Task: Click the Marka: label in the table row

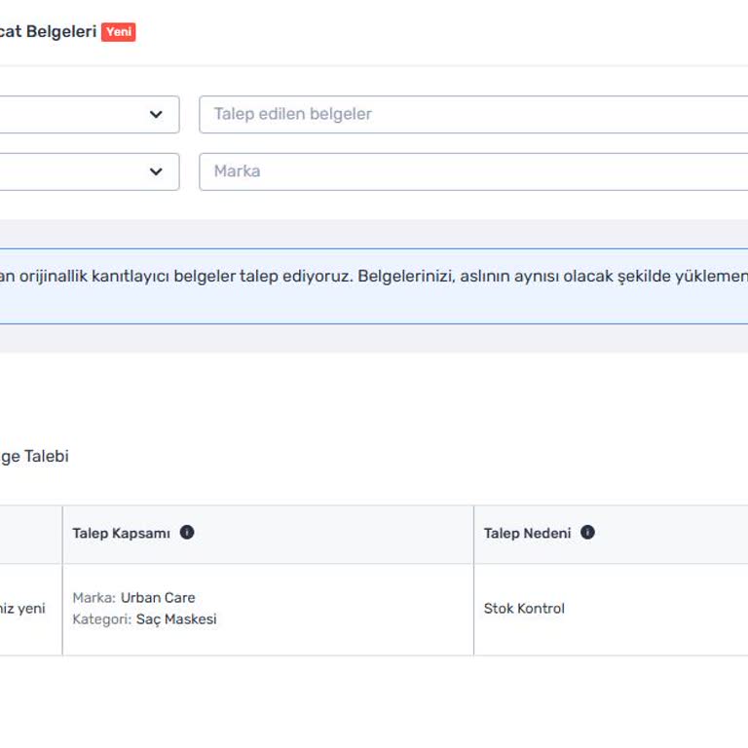Action: click(x=94, y=598)
